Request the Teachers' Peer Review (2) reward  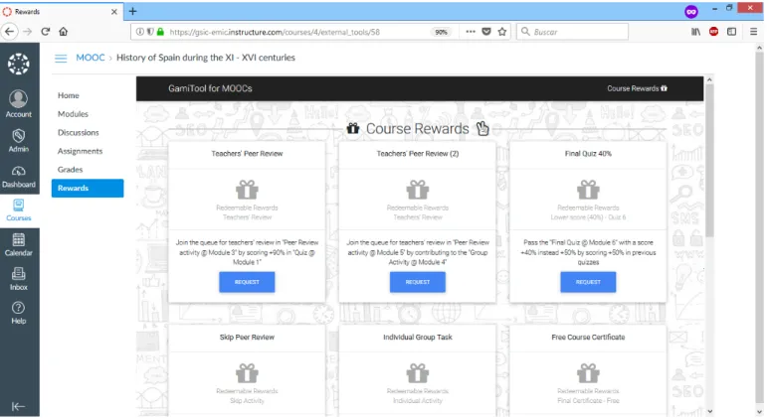click(x=418, y=282)
